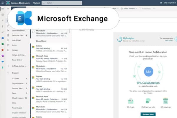Toggle the hamburger navigation pane icon

[8, 9]
